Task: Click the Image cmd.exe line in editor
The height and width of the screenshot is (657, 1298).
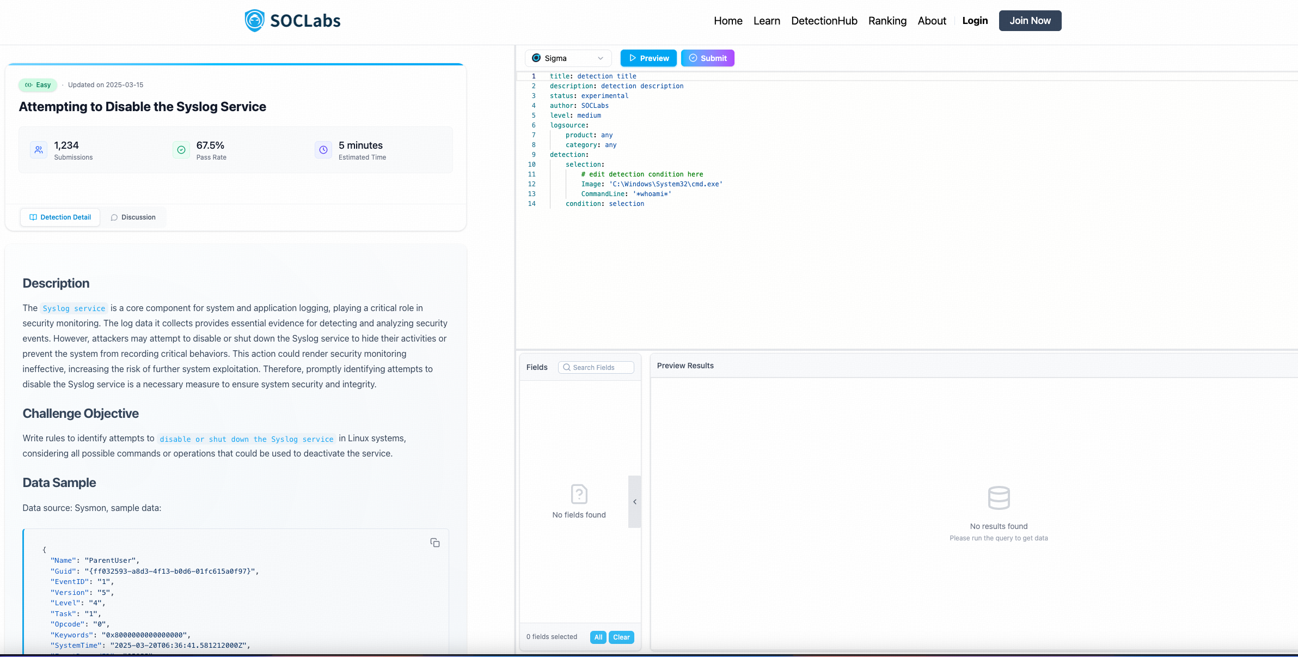Action: pos(652,184)
